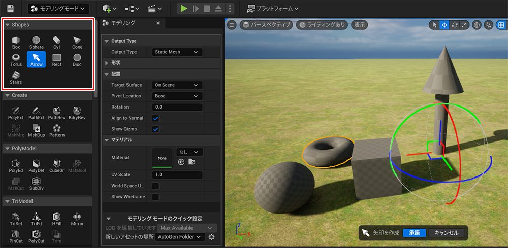
Task: Open the Pivot Location Base dropdown
Action: [x=177, y=96]
